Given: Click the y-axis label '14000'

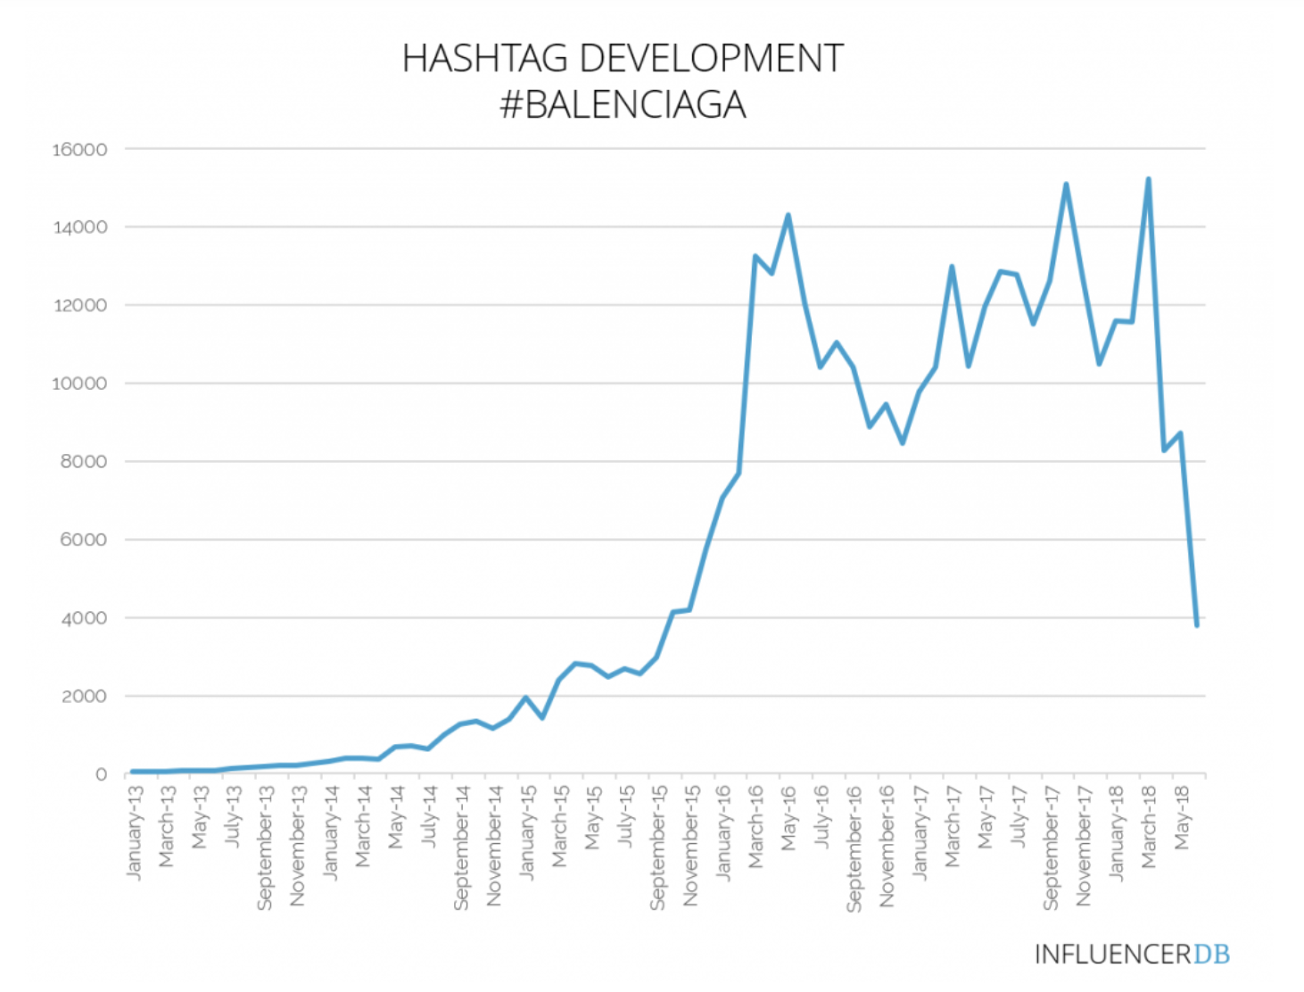Looking at the screenshot, I should 79,227.
